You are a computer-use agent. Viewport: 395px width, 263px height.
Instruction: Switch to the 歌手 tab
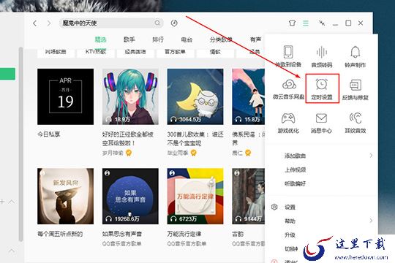(129, 39)
